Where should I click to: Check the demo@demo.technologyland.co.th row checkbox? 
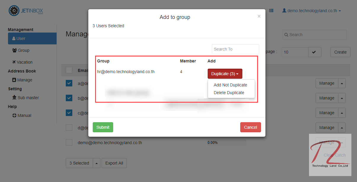pyautogui.click(x=69, y=142)
